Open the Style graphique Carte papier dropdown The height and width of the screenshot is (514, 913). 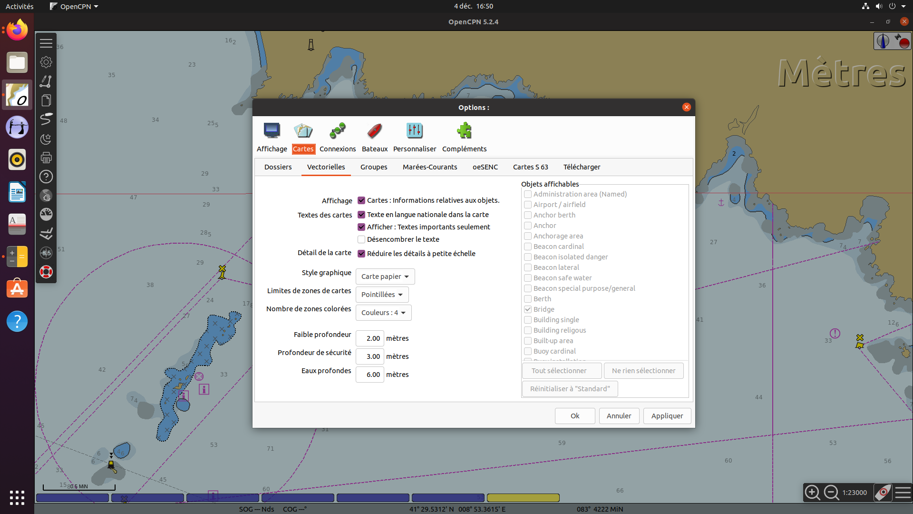385,277
